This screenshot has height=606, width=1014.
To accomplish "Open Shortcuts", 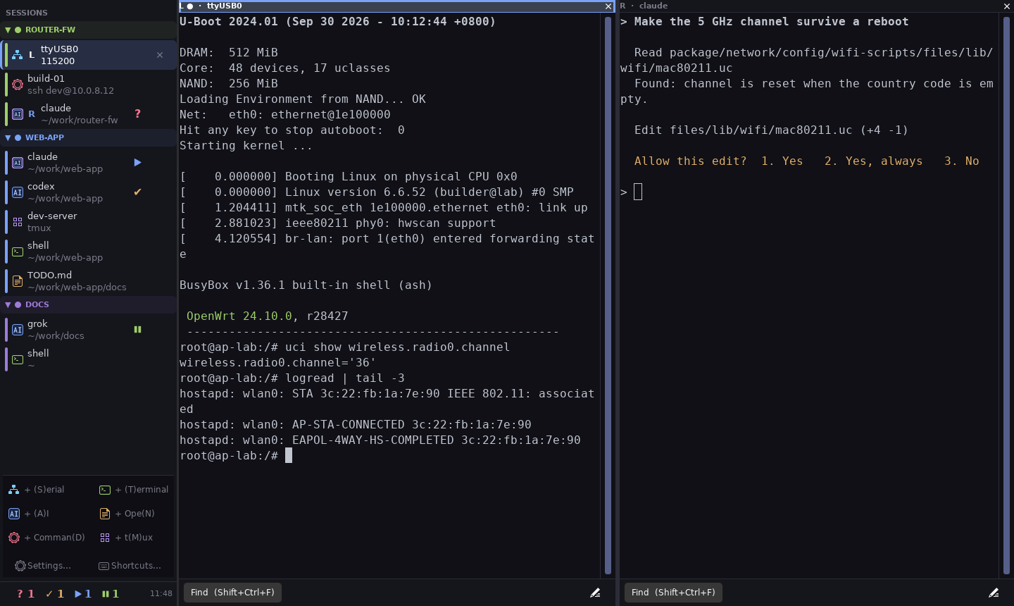I will coord(130,566).
